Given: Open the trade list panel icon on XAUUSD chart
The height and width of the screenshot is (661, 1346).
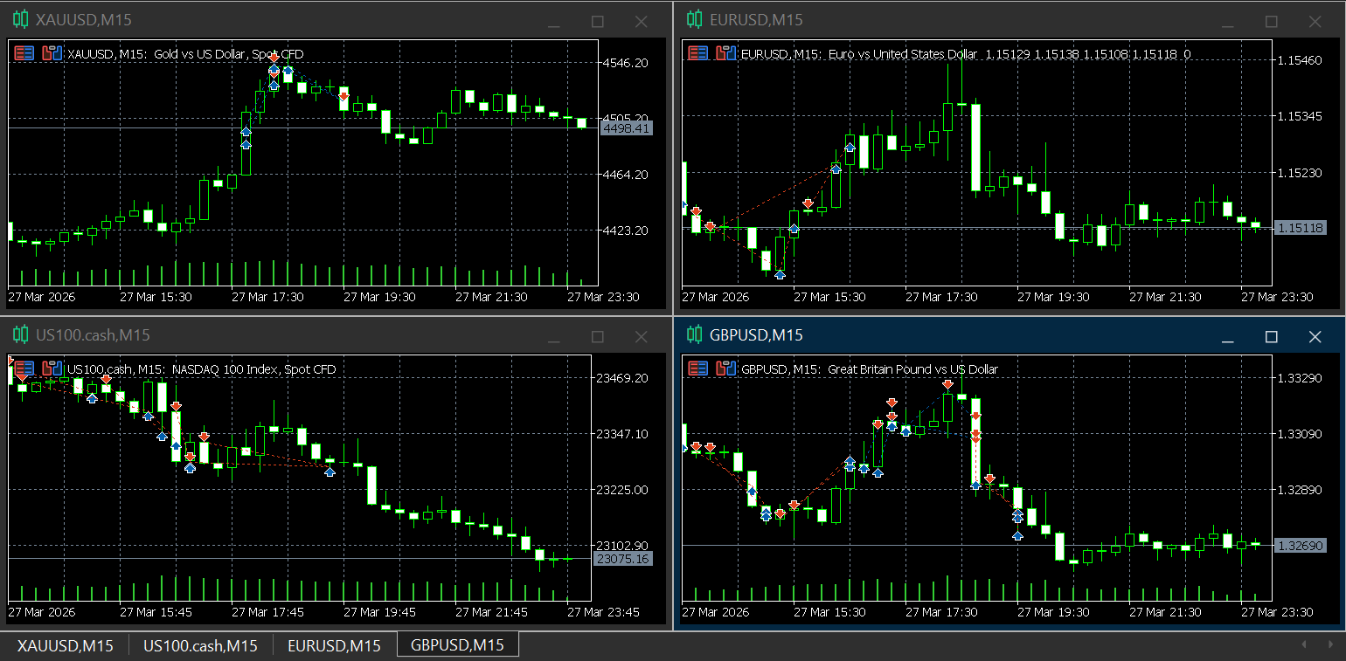Looking at the screenshot, I should [x=25, y=52].
